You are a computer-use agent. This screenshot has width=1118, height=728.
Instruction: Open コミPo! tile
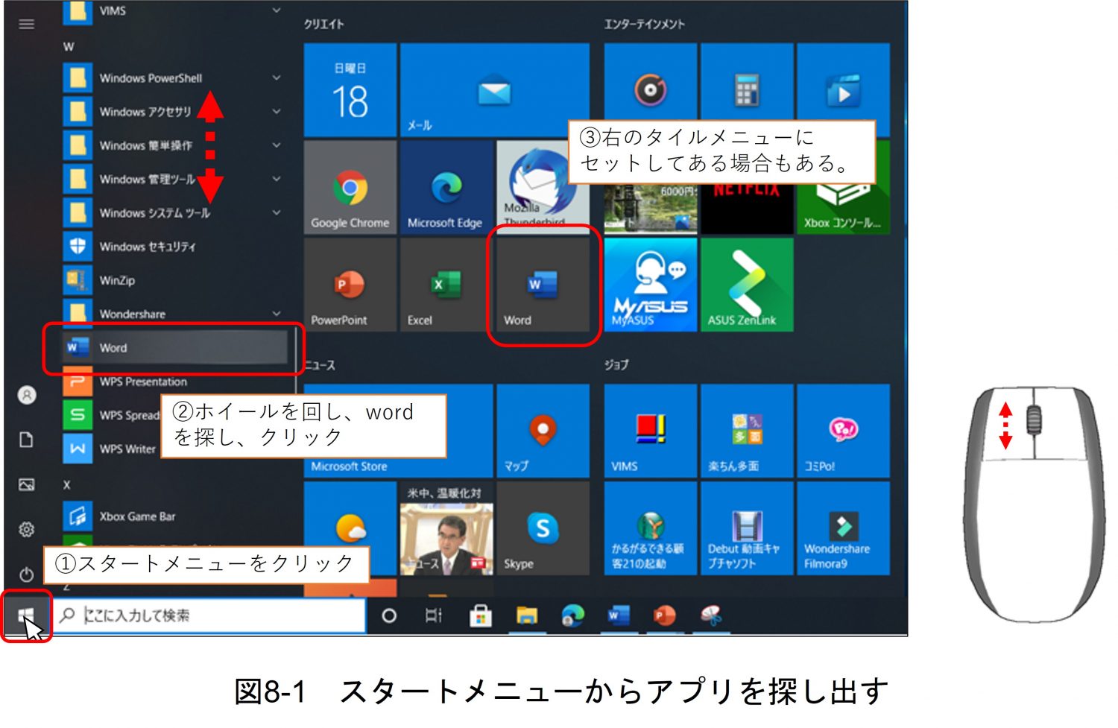(843, 431)
